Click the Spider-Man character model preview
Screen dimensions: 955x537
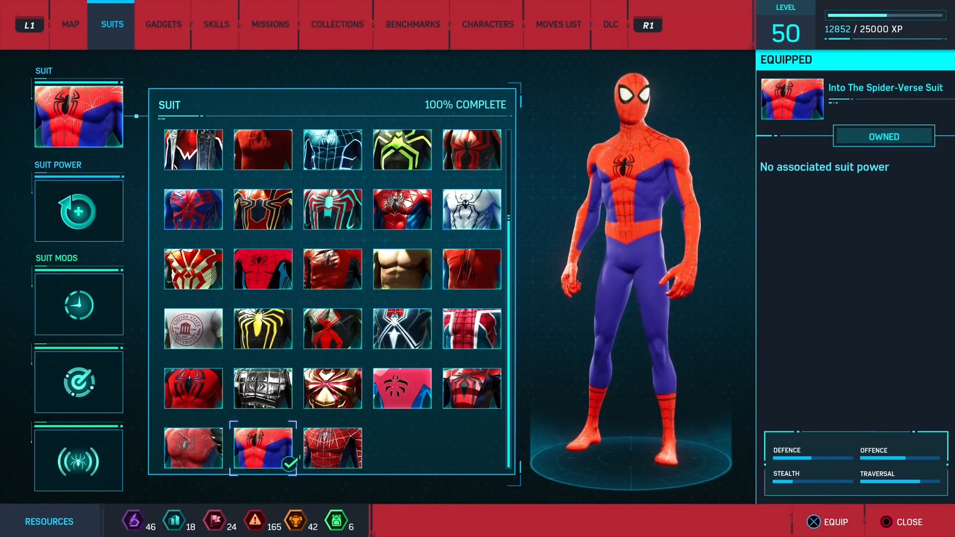coord(632,268)
